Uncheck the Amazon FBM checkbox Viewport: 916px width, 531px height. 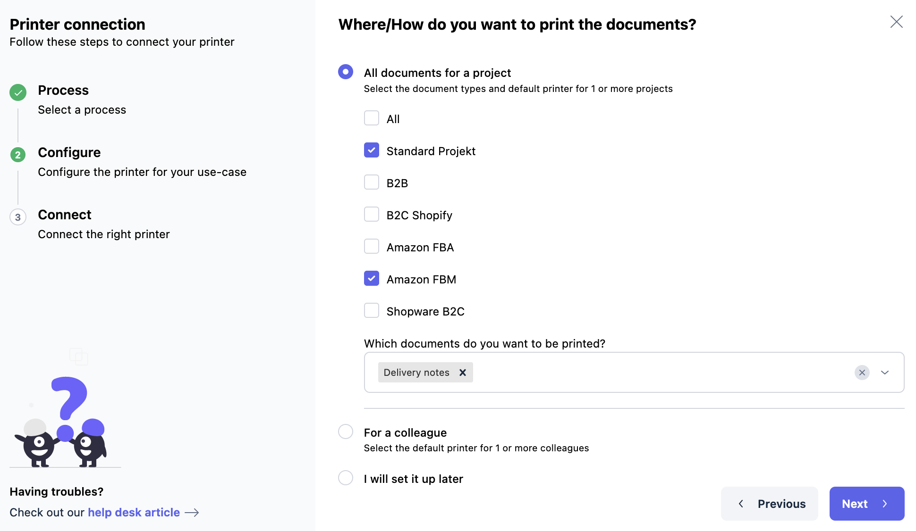click(372, 279)
